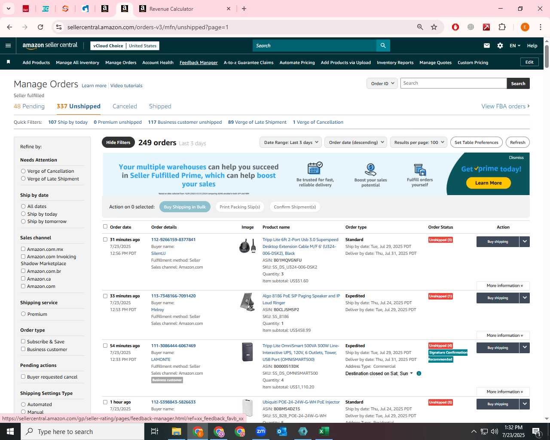The height and width of the screenshot is (440, 550).
Task: Click the Hide Filters button
Action: click(118, 142)
